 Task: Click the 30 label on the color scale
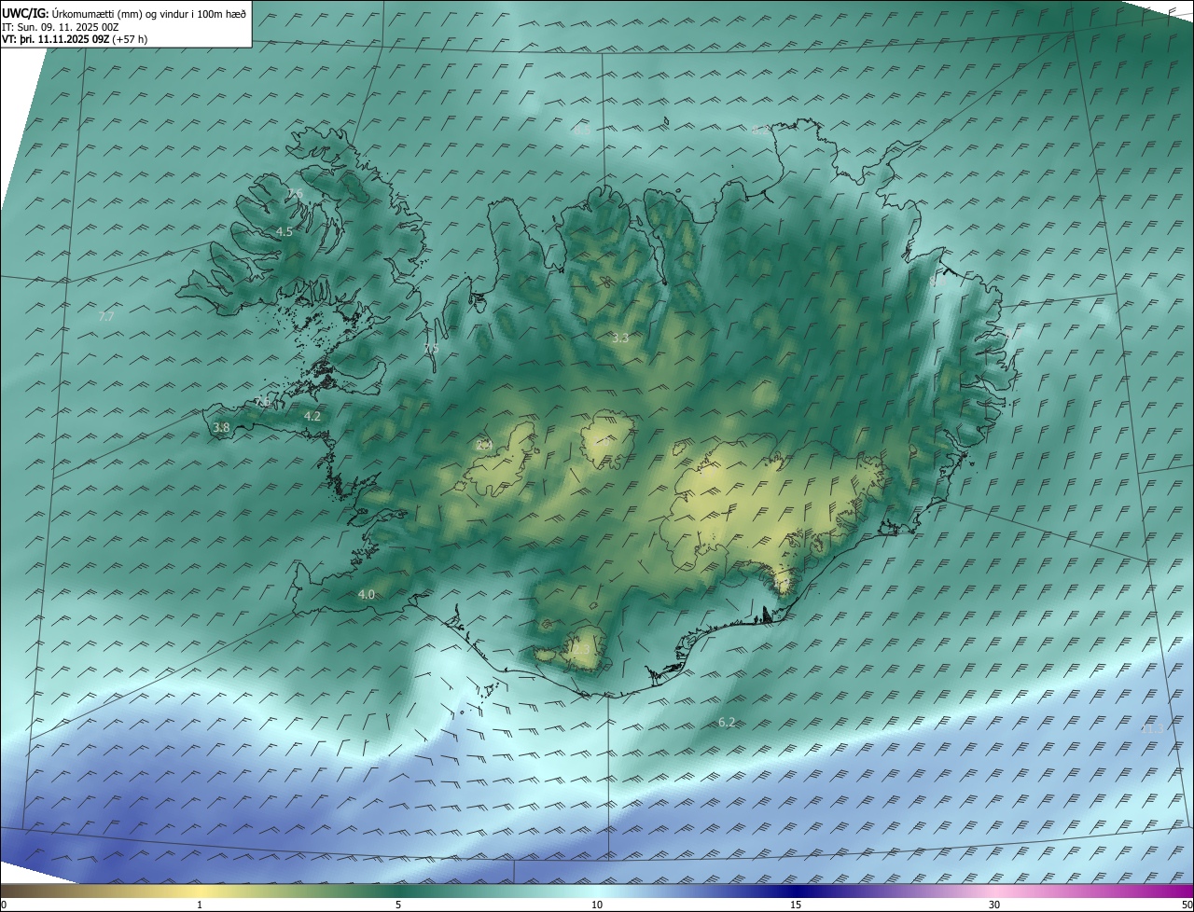(994, 905)
